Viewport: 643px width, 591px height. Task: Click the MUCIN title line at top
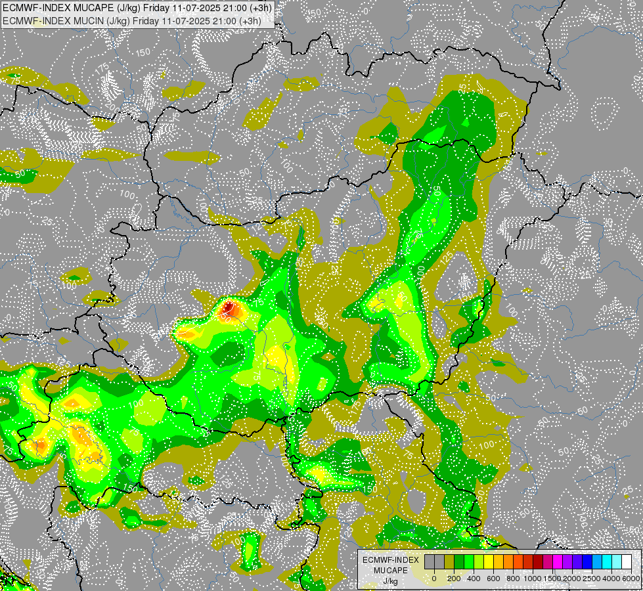(x=132, y=20)
